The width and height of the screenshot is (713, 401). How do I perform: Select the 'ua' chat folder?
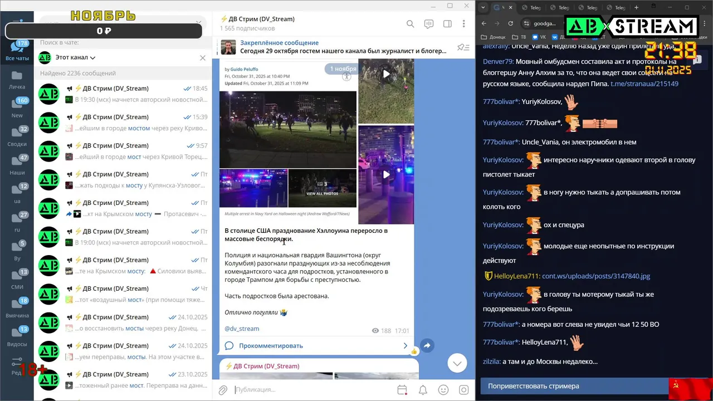pos(17,194)
